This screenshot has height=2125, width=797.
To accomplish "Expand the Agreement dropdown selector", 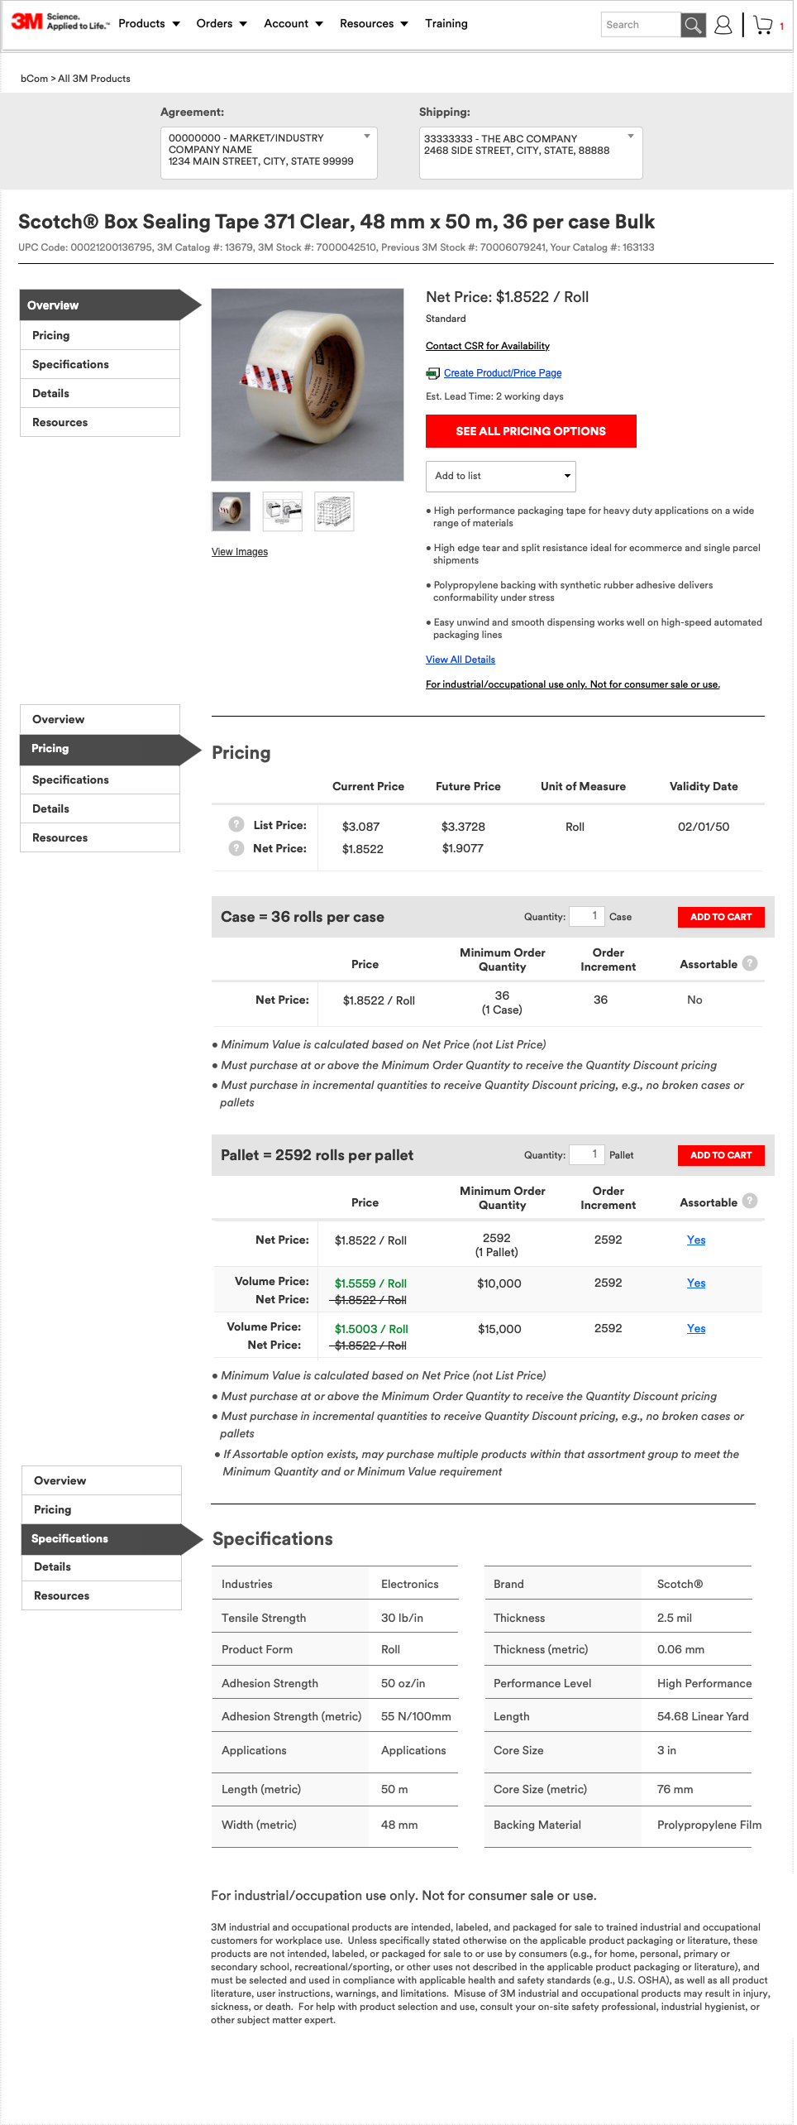I will [x=269, y=152].
